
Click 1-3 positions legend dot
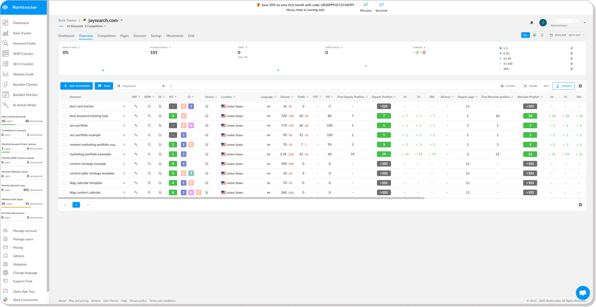[x=500, y=48]
